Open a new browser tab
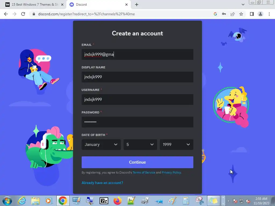 tap(137, 5)
